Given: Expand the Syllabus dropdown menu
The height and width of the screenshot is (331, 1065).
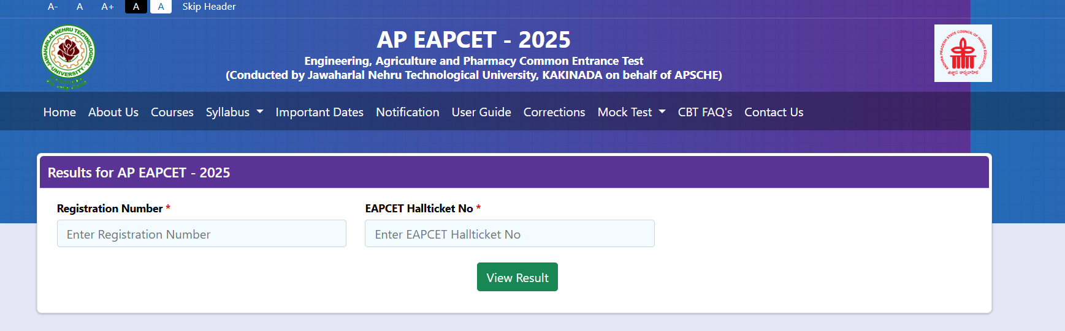Looking at the screenshot, I should (x=234, y=112).
